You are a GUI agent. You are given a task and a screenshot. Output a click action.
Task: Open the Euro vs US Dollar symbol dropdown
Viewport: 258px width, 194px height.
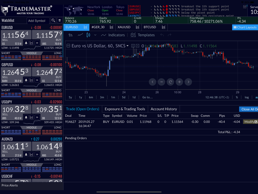[x=127, y=46]
